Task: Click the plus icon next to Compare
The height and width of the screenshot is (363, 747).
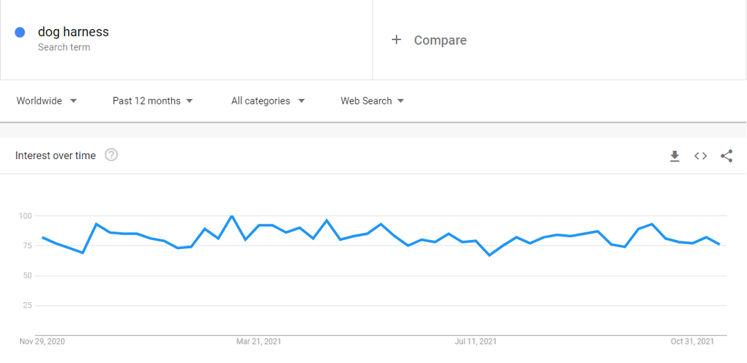Action: click(x=396, y=40)
